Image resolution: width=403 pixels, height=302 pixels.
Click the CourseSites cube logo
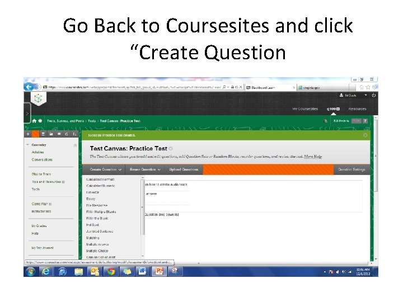38,98
